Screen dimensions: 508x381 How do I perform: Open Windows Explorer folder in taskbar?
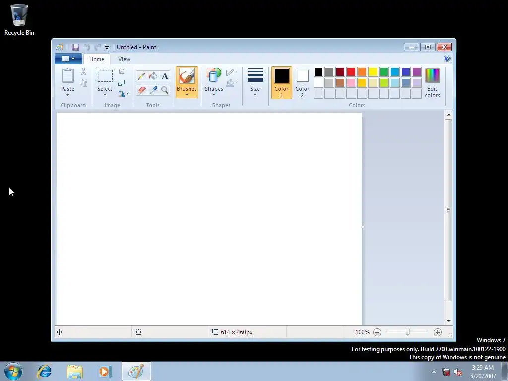(x=75, y=371)
